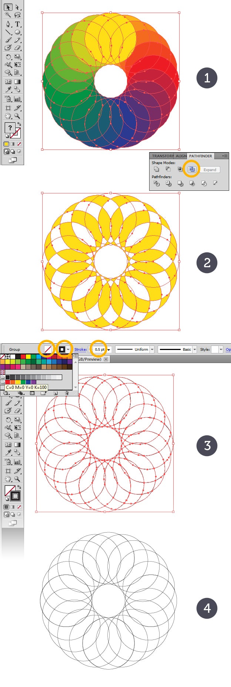
Task: Swap fill and stroke in top toolbox
Action: click(x=19, y=124)
